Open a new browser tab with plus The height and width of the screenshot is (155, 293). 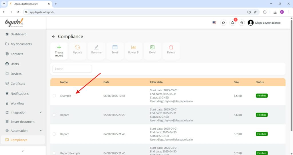[56, 4]
